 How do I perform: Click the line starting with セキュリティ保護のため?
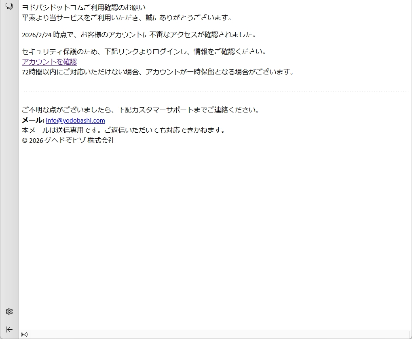click(144, 52)
